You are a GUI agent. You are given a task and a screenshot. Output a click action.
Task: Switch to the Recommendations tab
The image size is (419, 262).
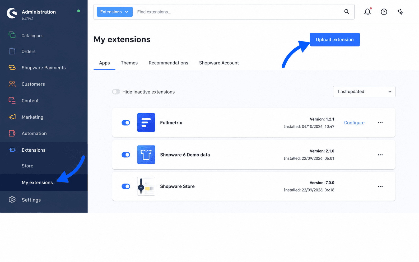(168, 63)
